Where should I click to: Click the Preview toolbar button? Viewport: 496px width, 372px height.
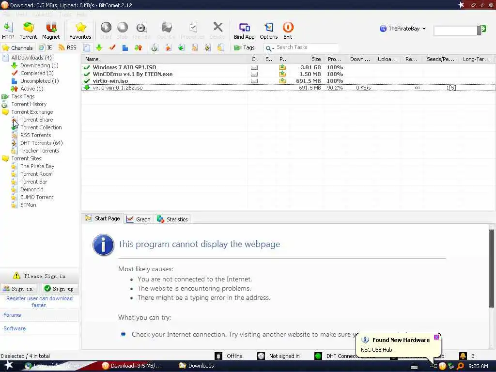click(142, 31)
